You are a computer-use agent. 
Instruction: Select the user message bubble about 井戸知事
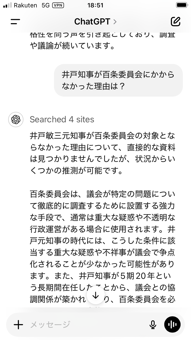coord(118,80)
